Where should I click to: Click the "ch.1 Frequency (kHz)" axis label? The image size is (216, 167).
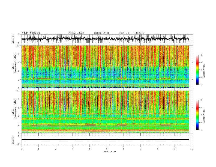[14, 63]
